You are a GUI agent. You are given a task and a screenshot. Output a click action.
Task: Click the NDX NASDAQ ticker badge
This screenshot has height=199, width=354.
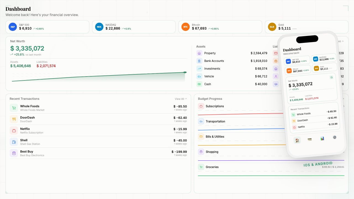[x=99, y=27]
